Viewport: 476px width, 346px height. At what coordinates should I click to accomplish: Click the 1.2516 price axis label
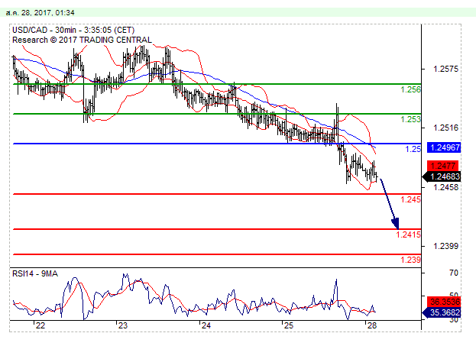[445, 128]
